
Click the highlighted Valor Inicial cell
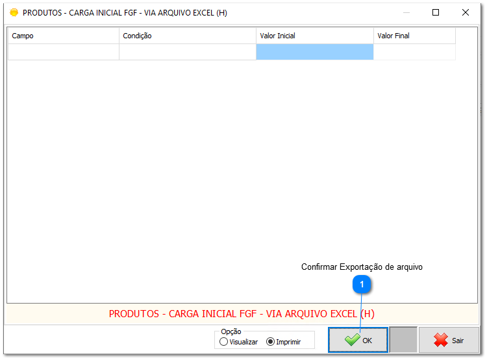(x=315, y=52)
